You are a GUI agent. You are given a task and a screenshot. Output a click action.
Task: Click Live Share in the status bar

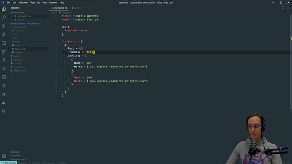coord(48,163)
